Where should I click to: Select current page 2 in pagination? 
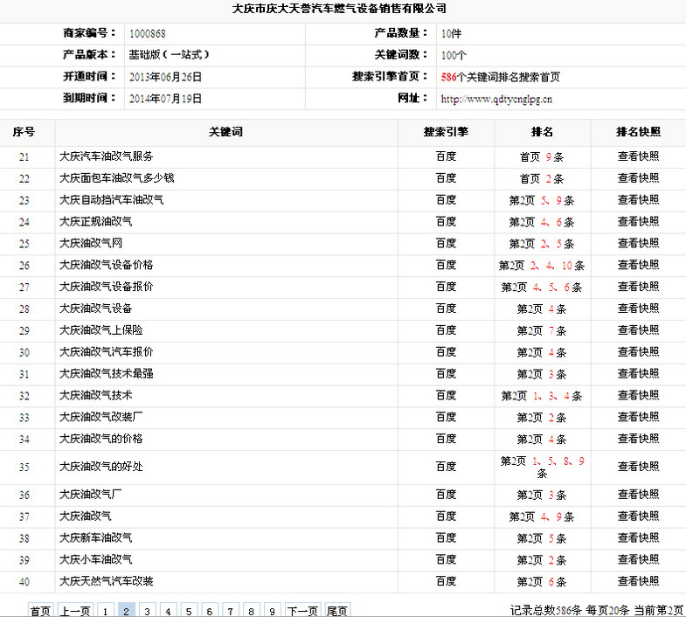pos(126,610)
